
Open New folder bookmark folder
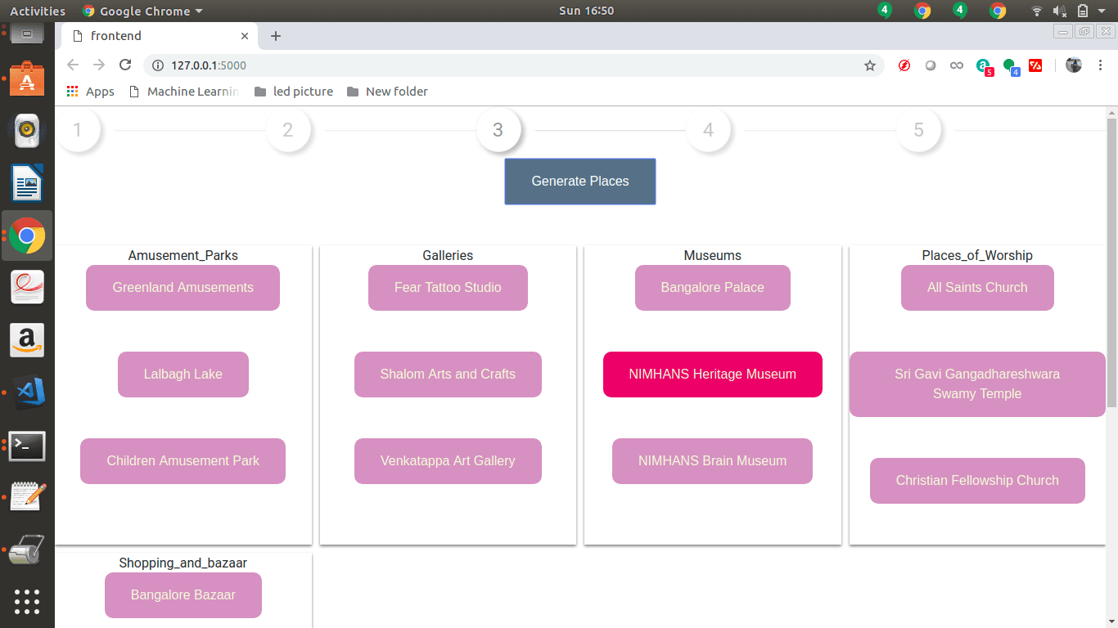[x=387, y=92]
